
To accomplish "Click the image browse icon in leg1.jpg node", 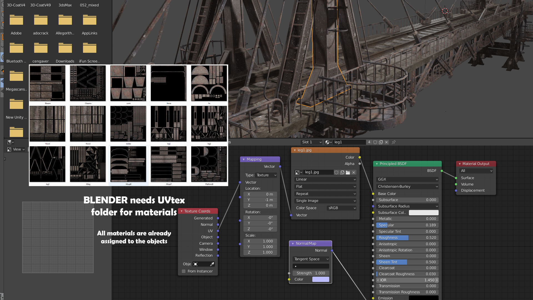I will 298,172.
